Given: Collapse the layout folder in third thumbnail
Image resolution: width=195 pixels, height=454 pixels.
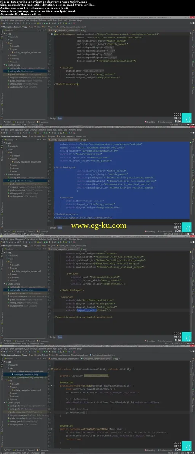Looking at the screenshot, I should 8,268.
